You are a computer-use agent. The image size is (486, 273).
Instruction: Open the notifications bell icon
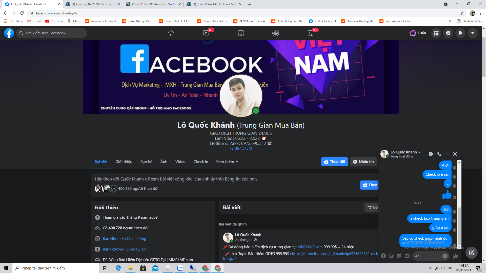[x=460, y=33]
